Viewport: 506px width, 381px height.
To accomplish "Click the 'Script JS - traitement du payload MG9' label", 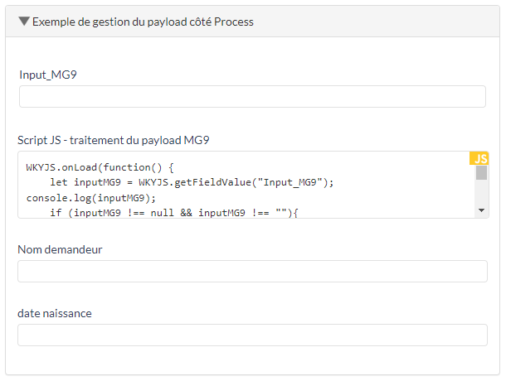I will click(113, 140).
